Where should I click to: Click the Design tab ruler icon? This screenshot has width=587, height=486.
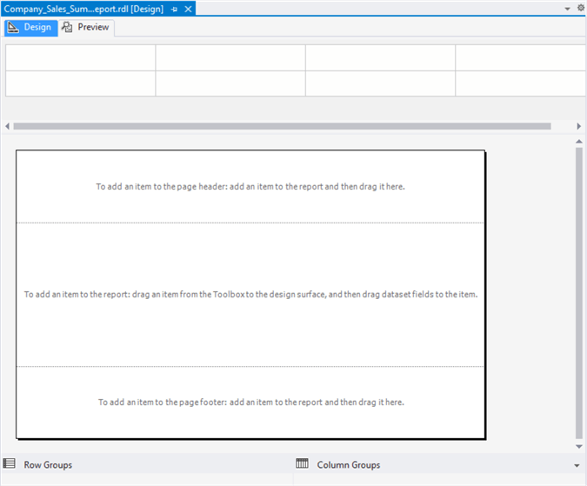pyautogui.click(x=13, y=27)
